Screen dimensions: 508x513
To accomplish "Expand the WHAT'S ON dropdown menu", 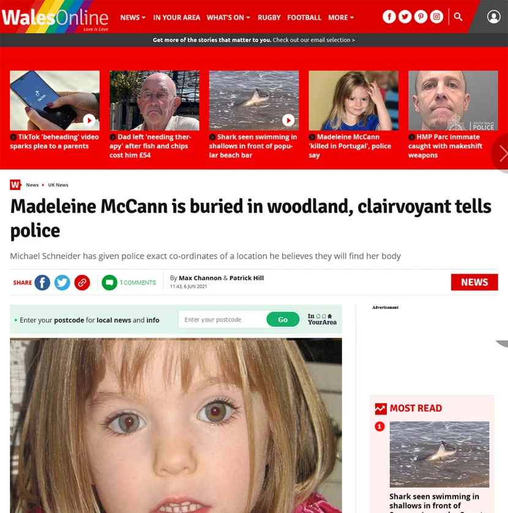I will pyautogui.click(x=228, y=18).
